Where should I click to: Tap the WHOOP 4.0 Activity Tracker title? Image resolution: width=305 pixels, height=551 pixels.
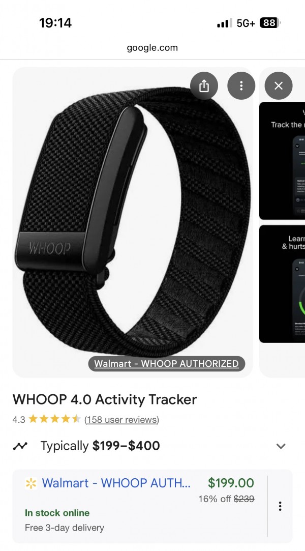coord(105,399)
